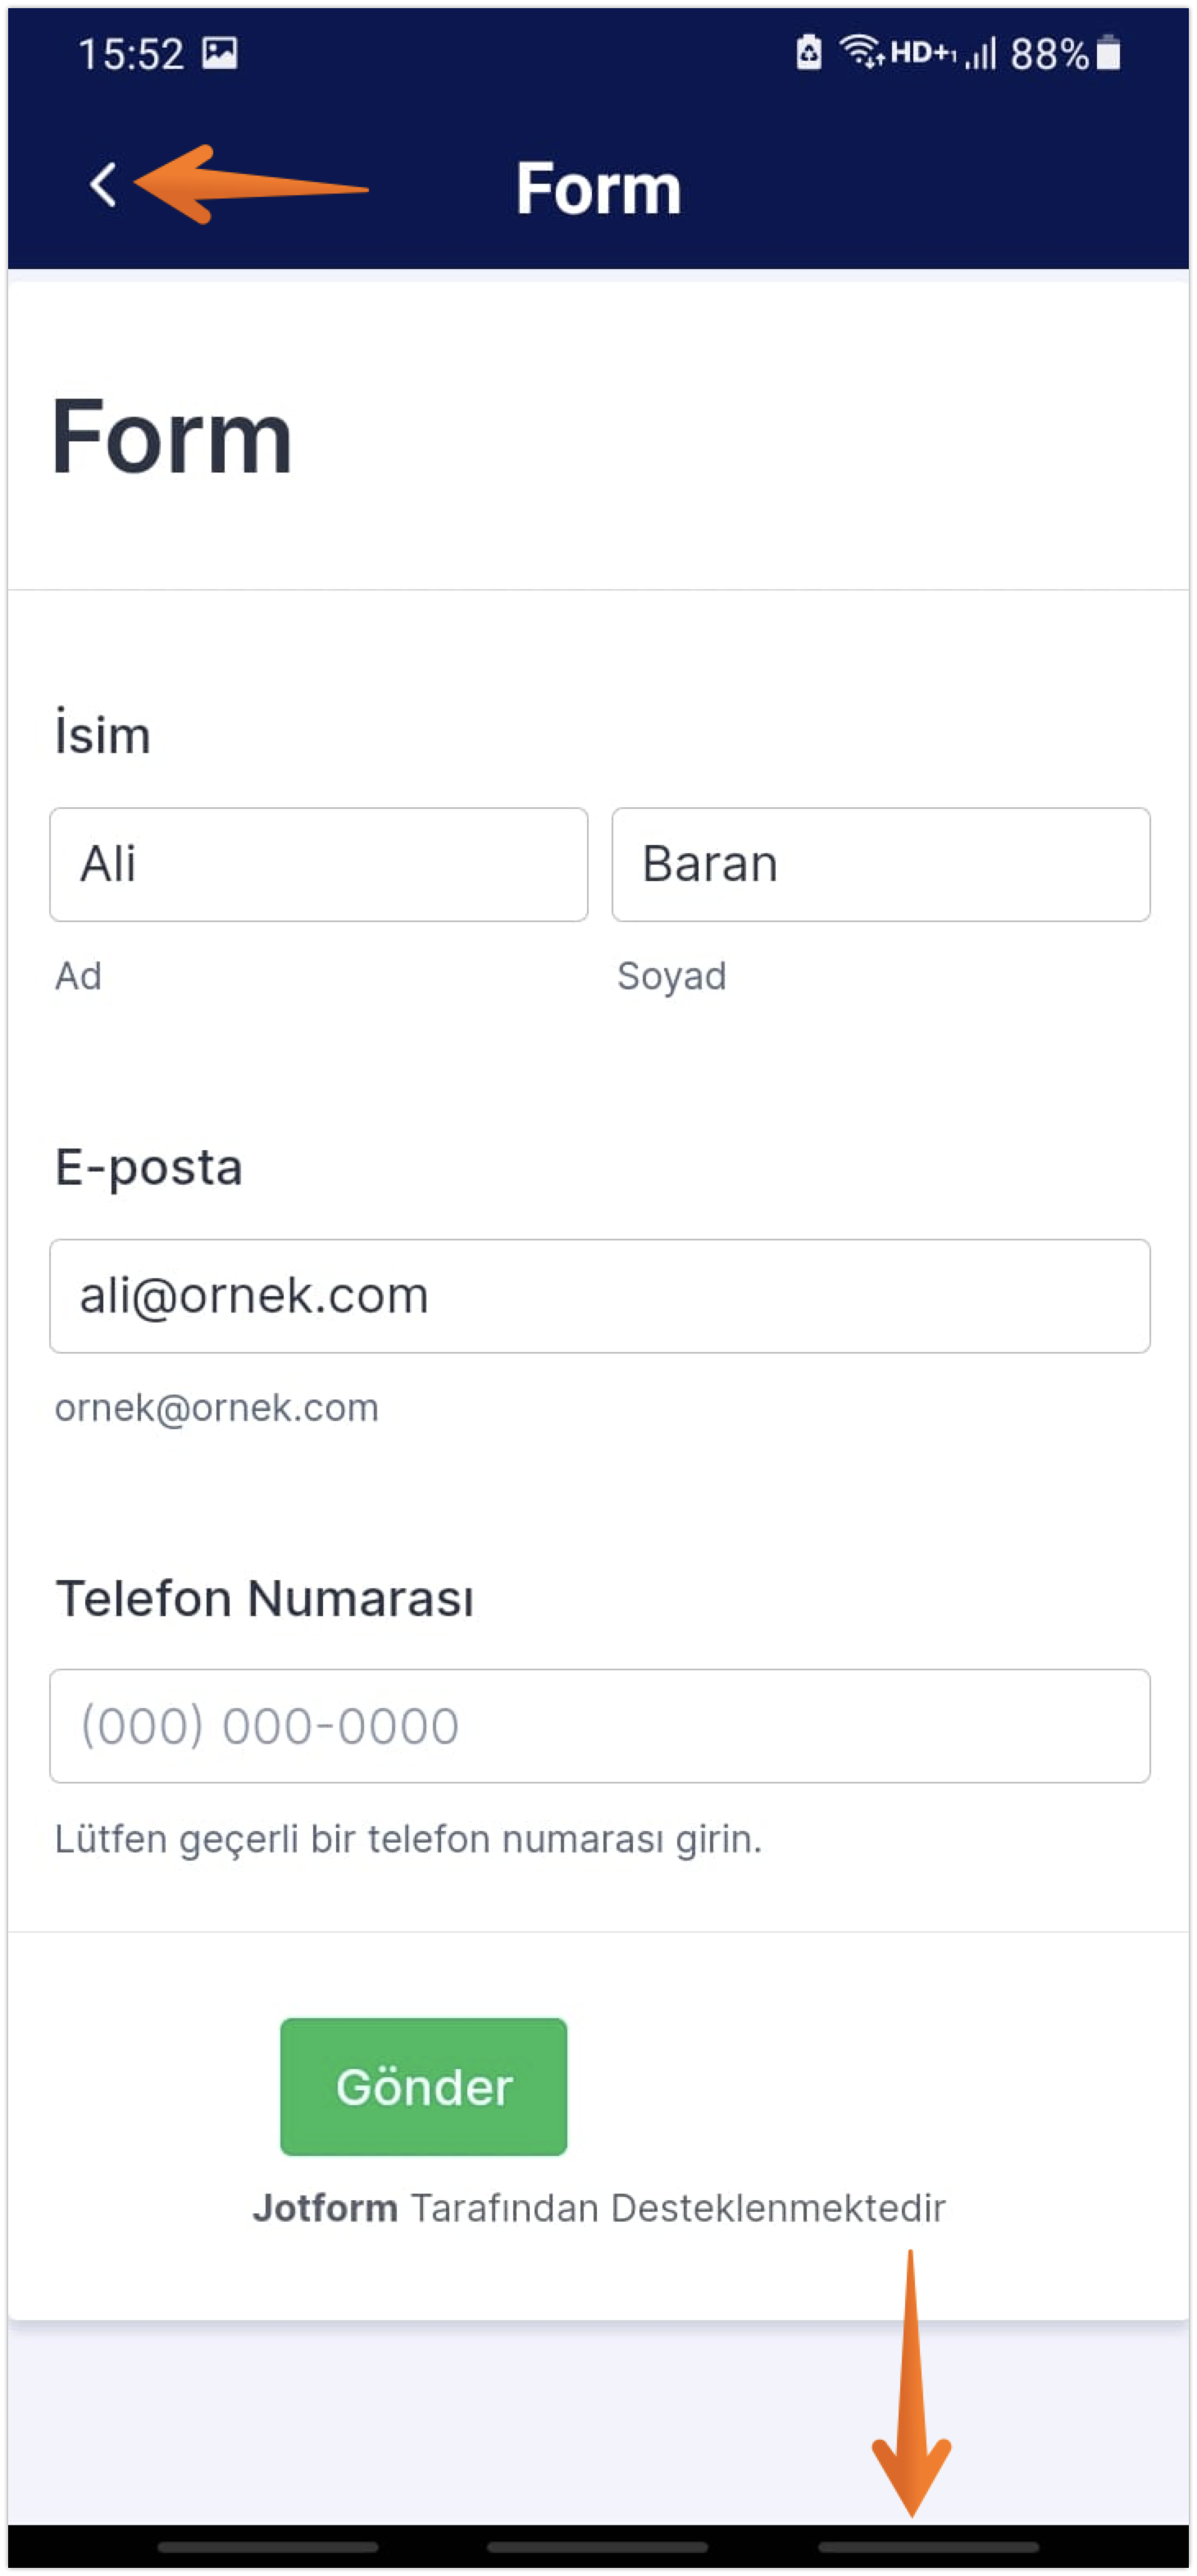Tap the battery icon beside 88%
1197x2576 pixels.
click(1108, 53)
